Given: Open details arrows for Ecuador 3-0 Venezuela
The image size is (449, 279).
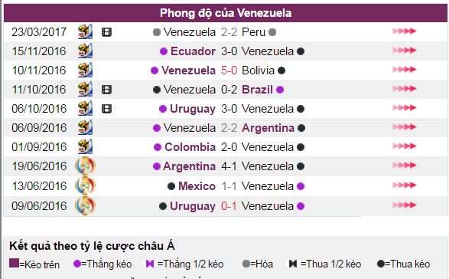Looking at the screenshot, I should pos(404,51).
